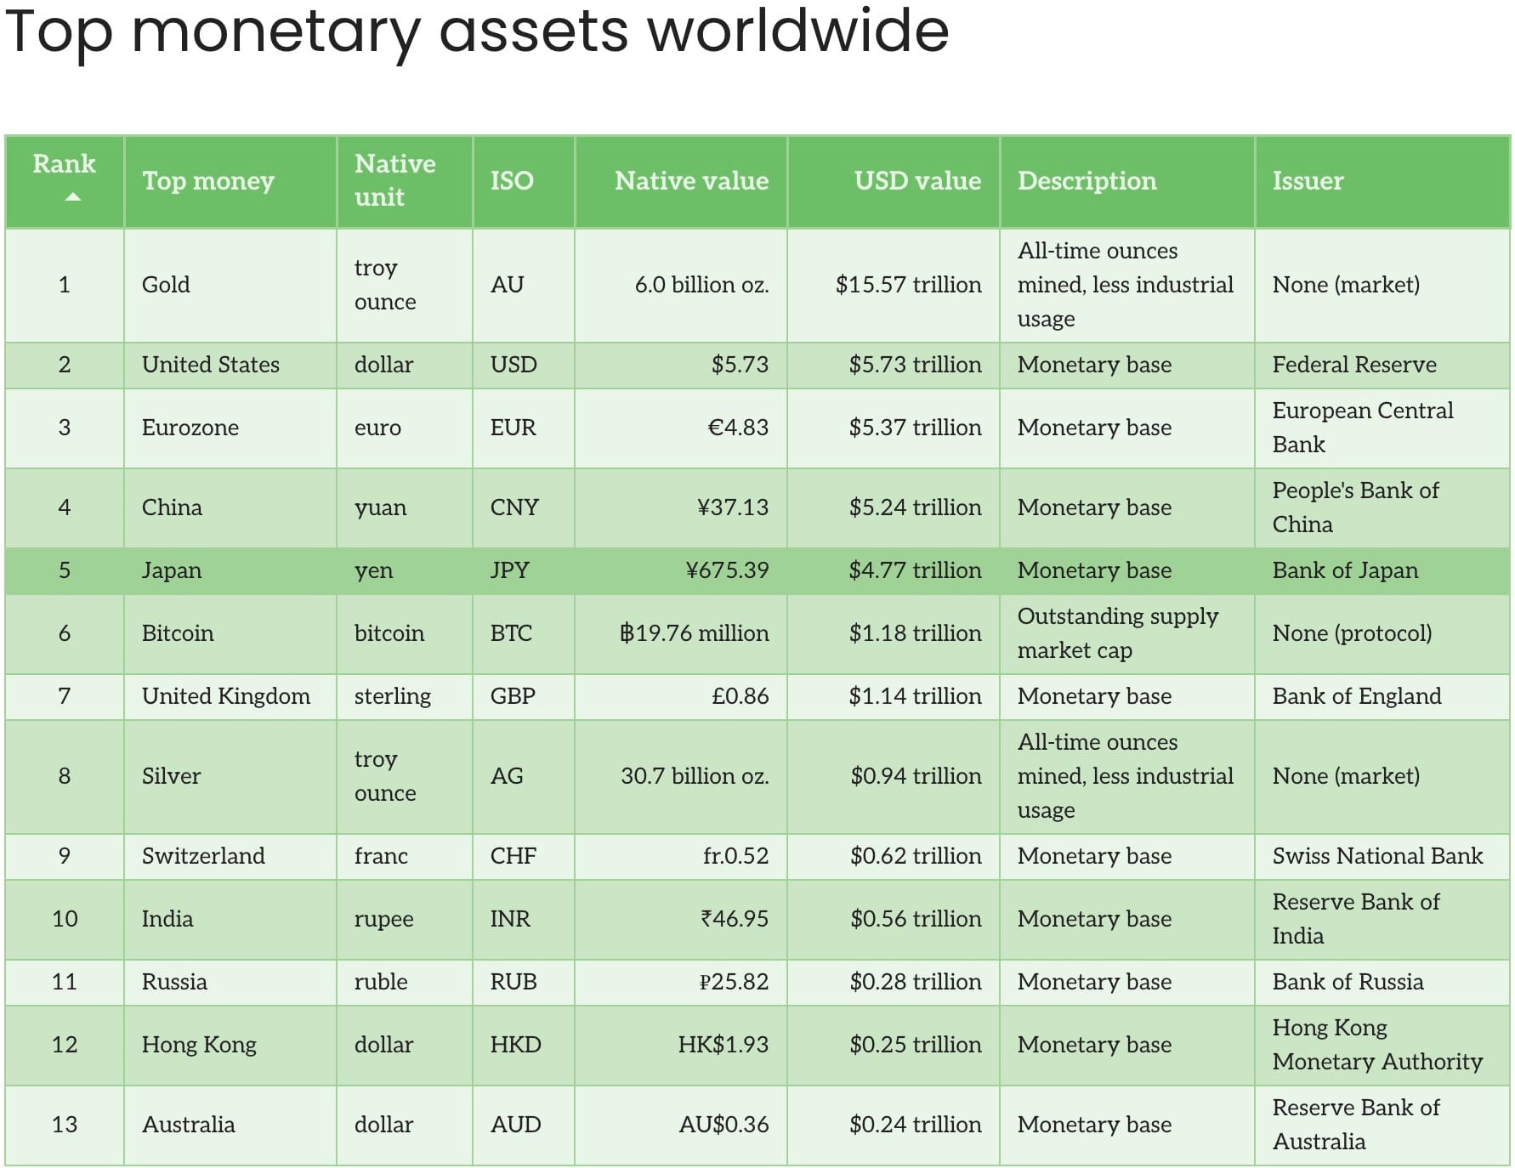Click the ₿19.76 million native value
The width and height of the screenshot is (1515, 1168).
(x=694, y=633)
